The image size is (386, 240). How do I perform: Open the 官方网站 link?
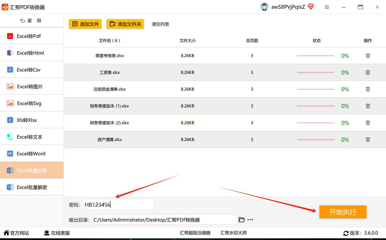16,233
